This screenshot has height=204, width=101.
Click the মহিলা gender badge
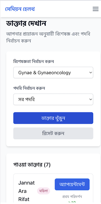click(44, 191)
